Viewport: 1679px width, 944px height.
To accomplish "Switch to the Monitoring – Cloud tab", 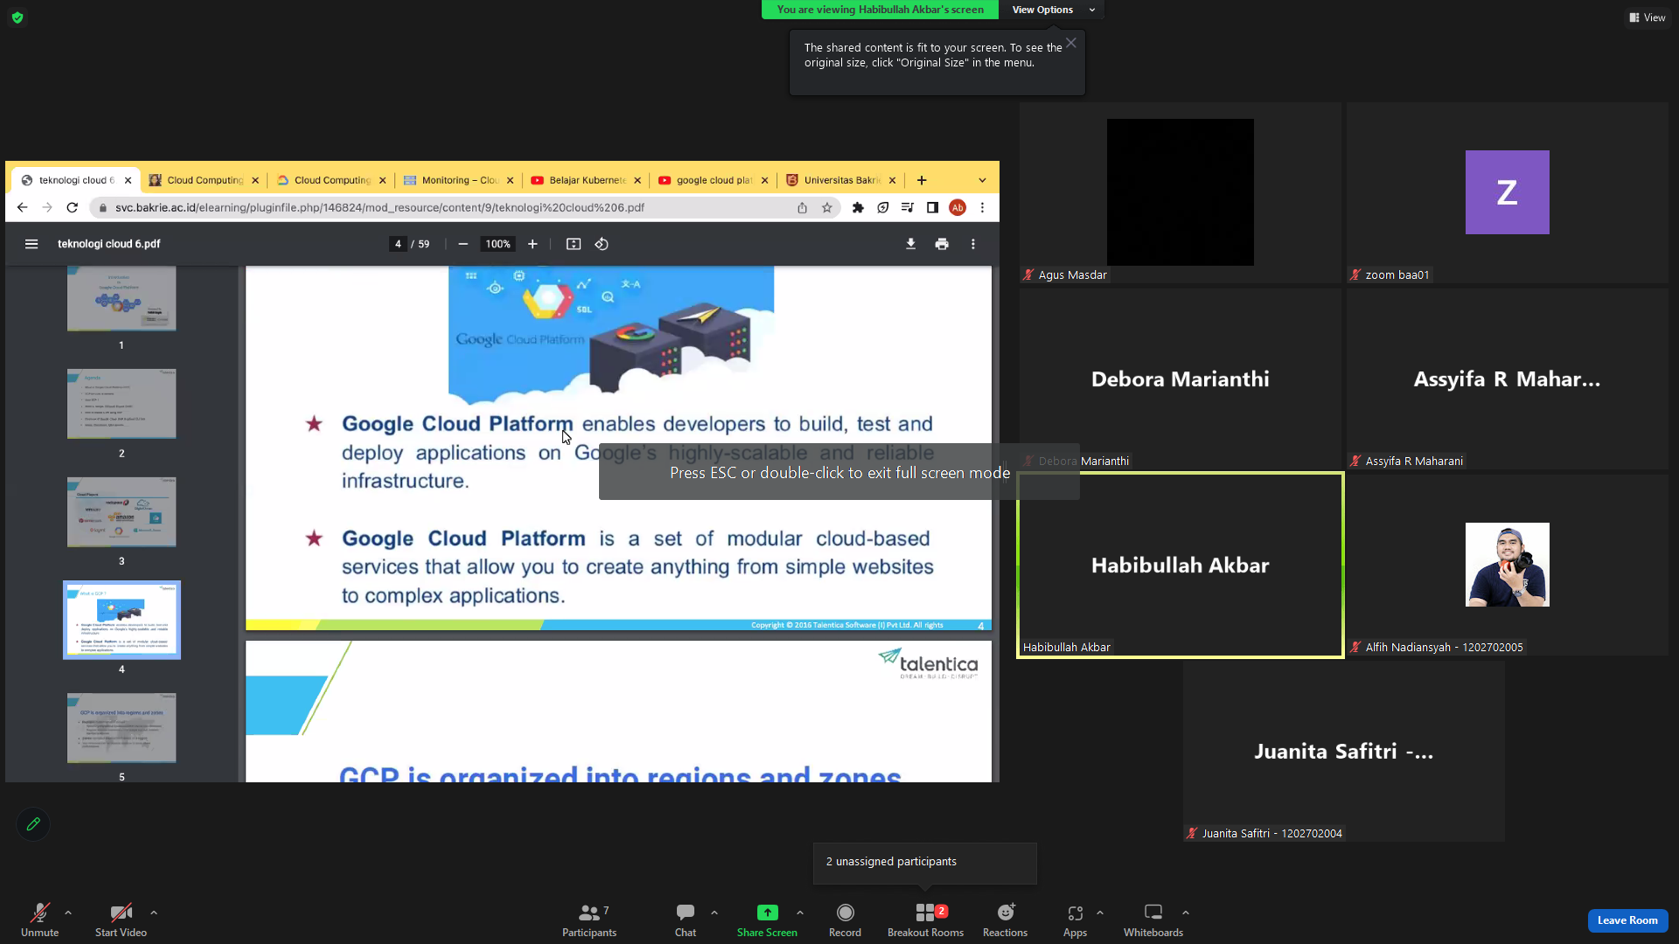I will pos(460,180).
